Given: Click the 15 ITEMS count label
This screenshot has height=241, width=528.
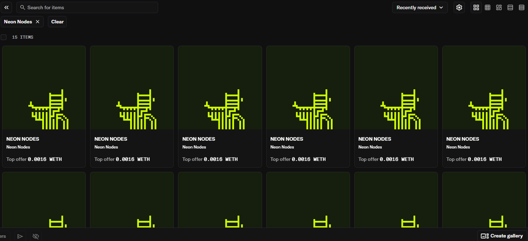Looking at the screenshot, I should point(22,37).
